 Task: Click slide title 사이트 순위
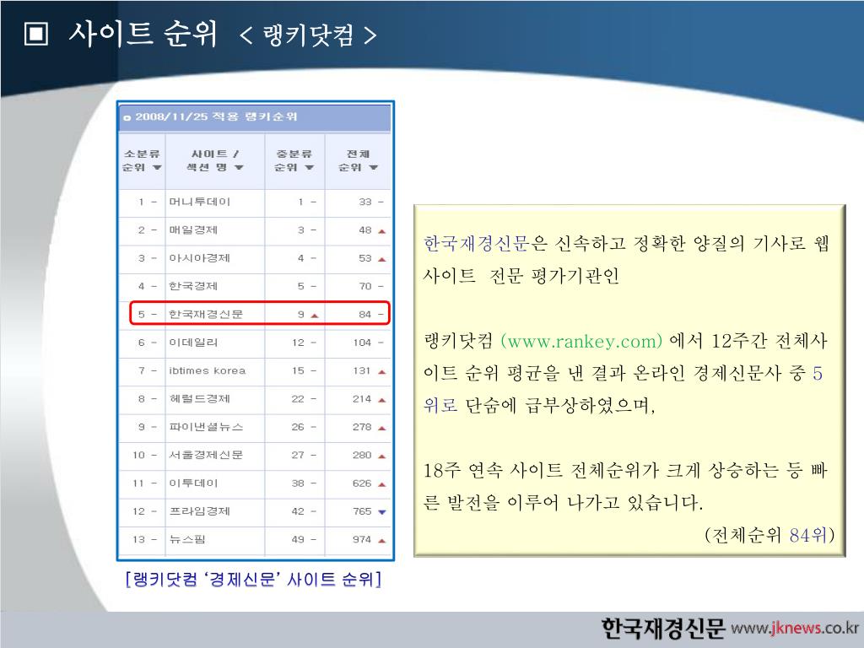click(x=143, y=33)
